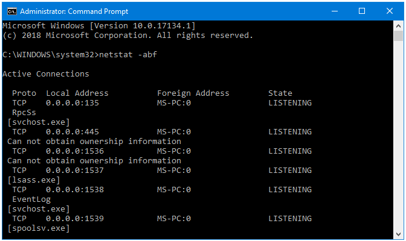Screen dimensions: 406x241
Task: Click the [spoolsv.exe] process line
Action: (x=39, y=228)
